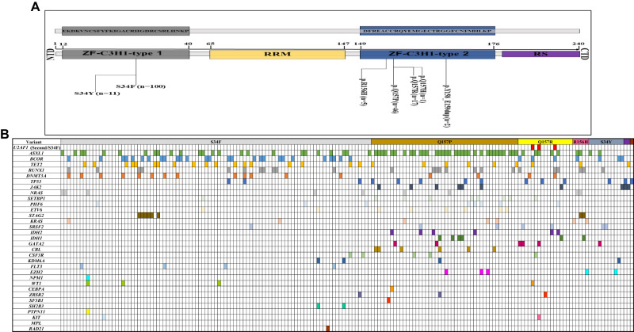Select the pink R156H variant header
The height and width of the screenshot is (332, 634).
point(581,140)
